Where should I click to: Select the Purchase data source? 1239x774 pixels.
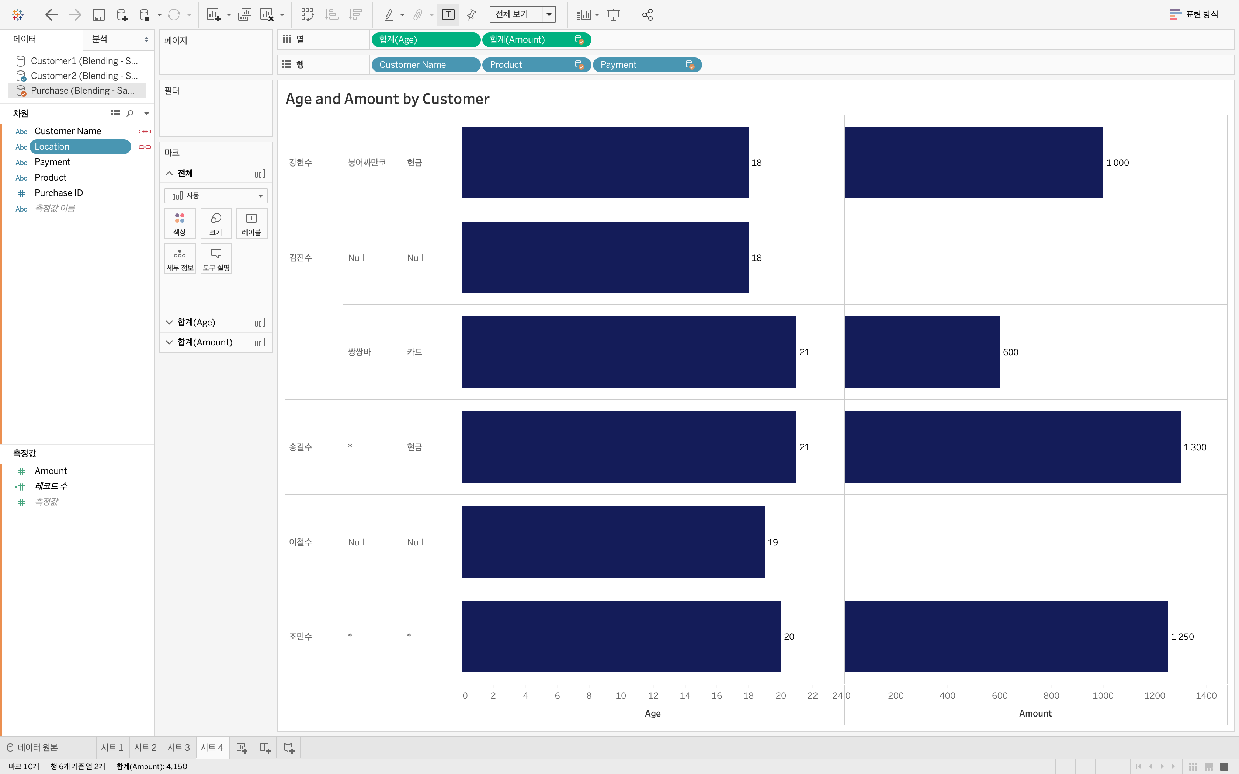[x=82, y=91]
